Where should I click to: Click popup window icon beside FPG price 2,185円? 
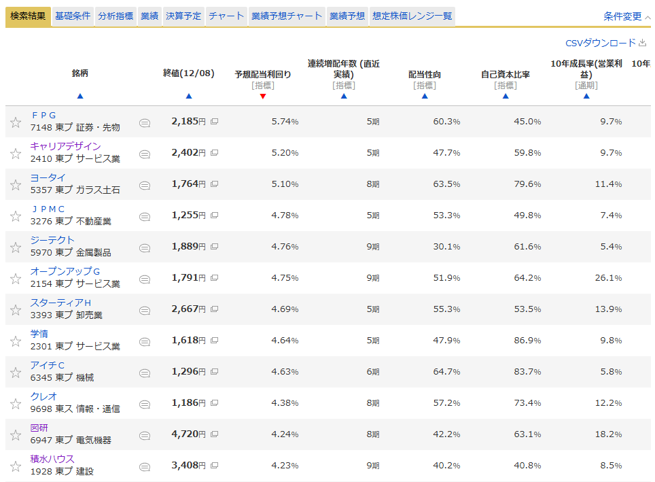point(214,122)
